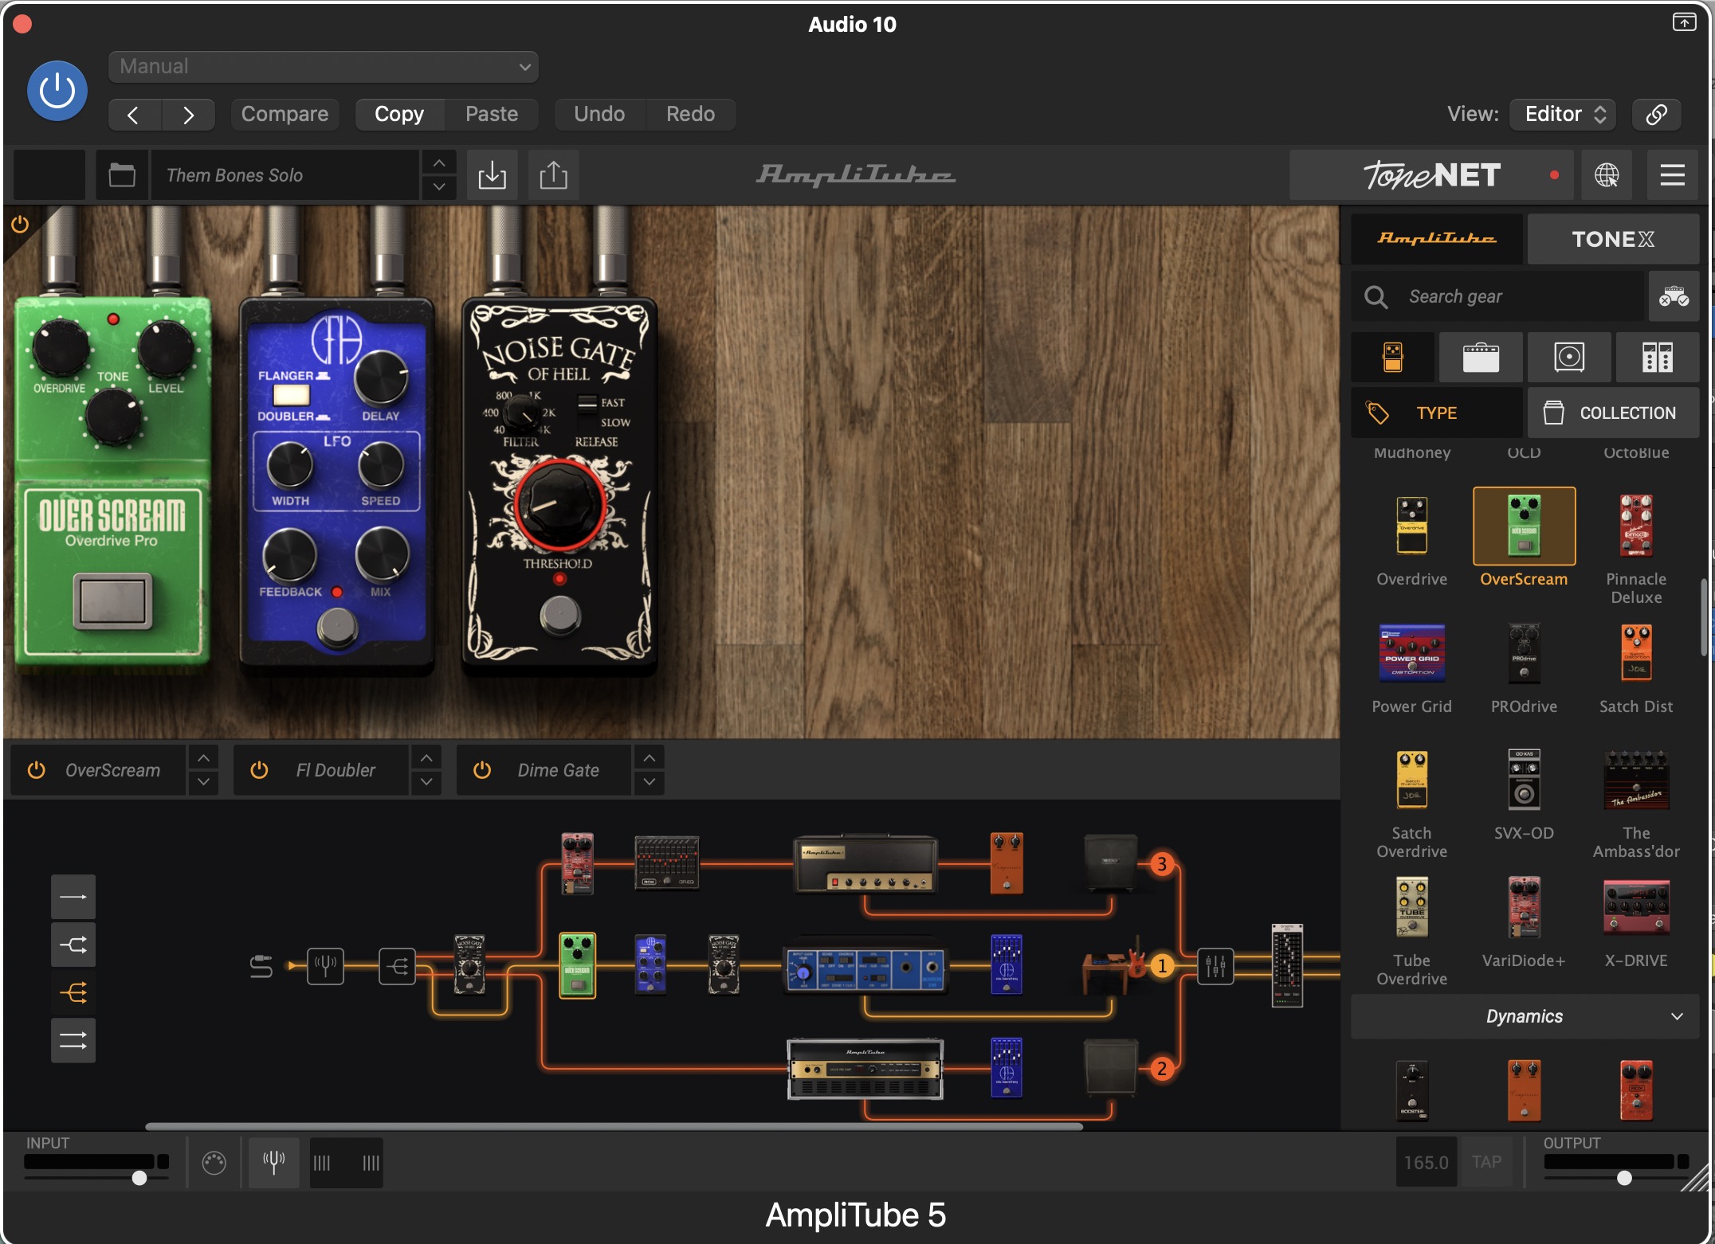Select the rack effects category icon

(x=1657, y=358)
